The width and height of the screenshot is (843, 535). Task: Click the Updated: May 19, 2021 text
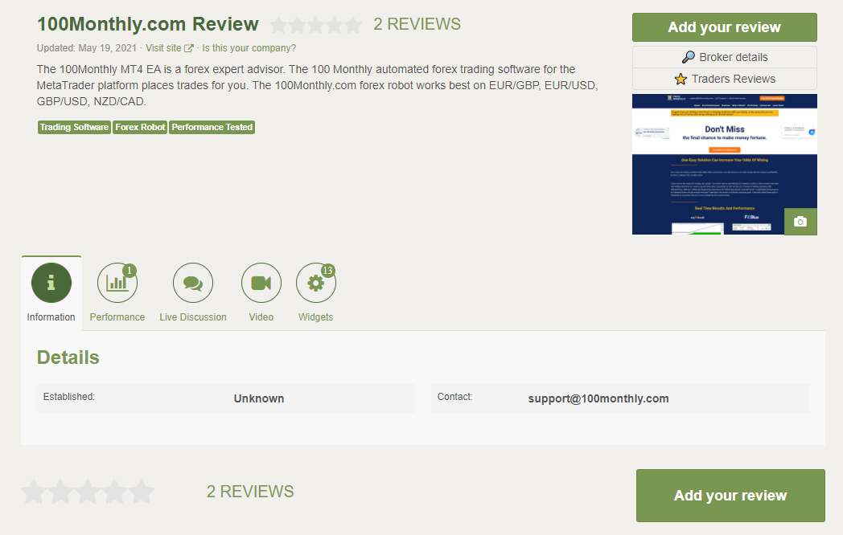pyautogui.click(x=87, y=48)
